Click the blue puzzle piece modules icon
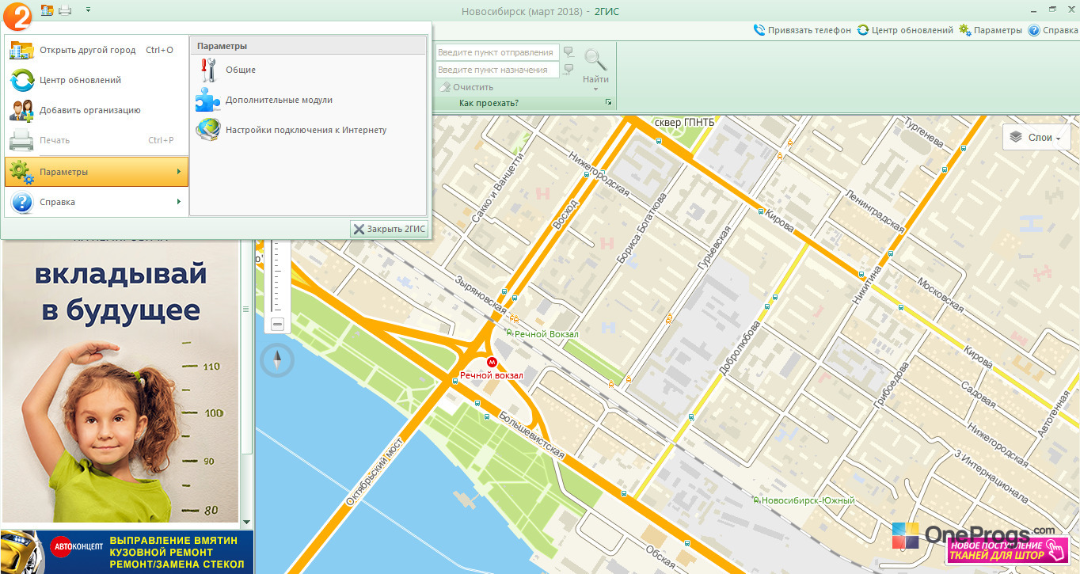 pos(208,100)
